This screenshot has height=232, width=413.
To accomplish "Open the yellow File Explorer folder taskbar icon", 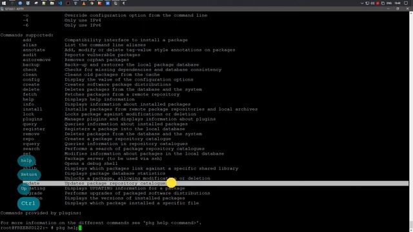I will click(x=52, y=3).
